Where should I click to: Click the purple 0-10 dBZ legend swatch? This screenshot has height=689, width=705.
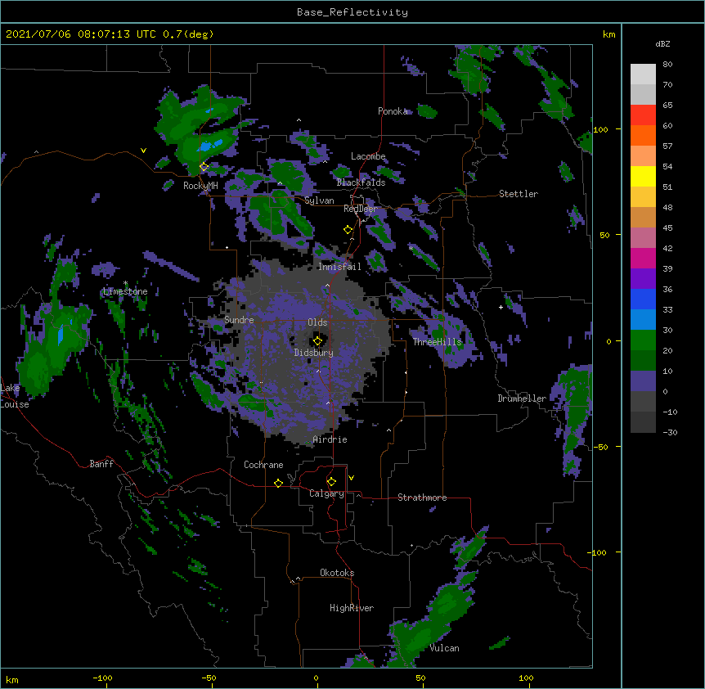pos(643,381)
